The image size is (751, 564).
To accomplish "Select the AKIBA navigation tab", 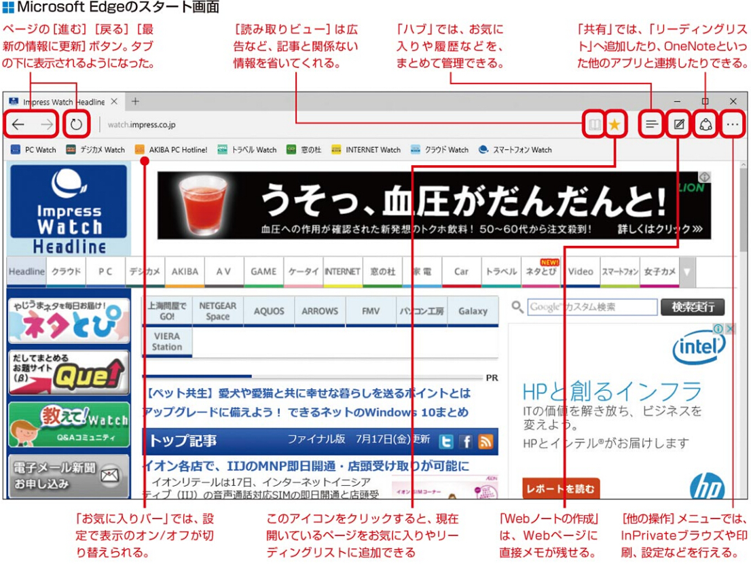I will pos(185,272).
